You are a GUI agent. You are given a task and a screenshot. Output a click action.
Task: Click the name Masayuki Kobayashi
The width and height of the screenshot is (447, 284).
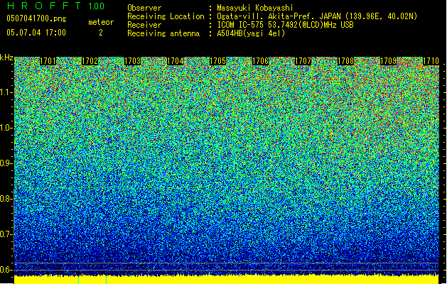click(x=255, y=8)
